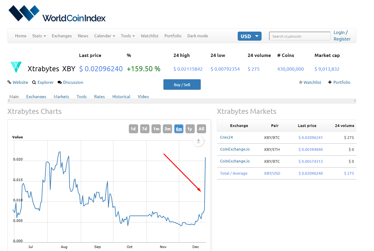Add coin via Watchlist link under Market cap

click(x=312, y=82)
